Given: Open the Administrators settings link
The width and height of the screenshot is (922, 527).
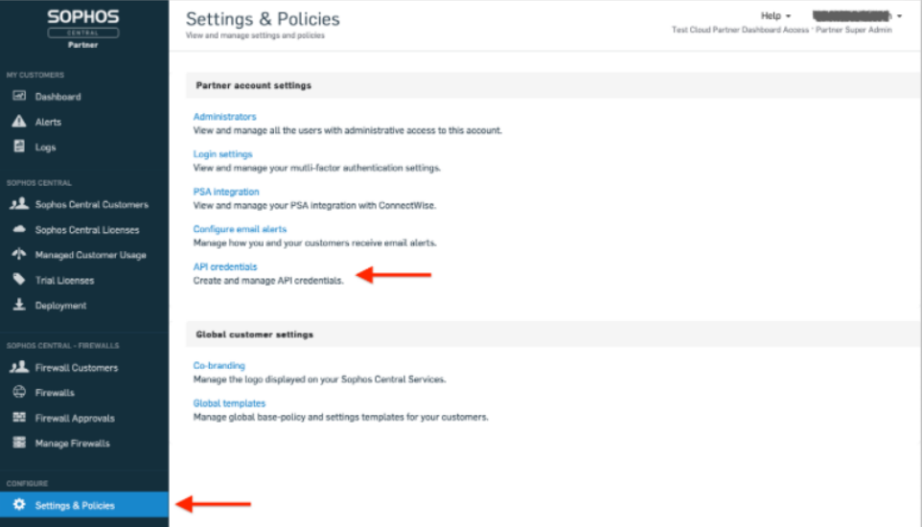Looking at the screenshot, I should click(224, 117).
